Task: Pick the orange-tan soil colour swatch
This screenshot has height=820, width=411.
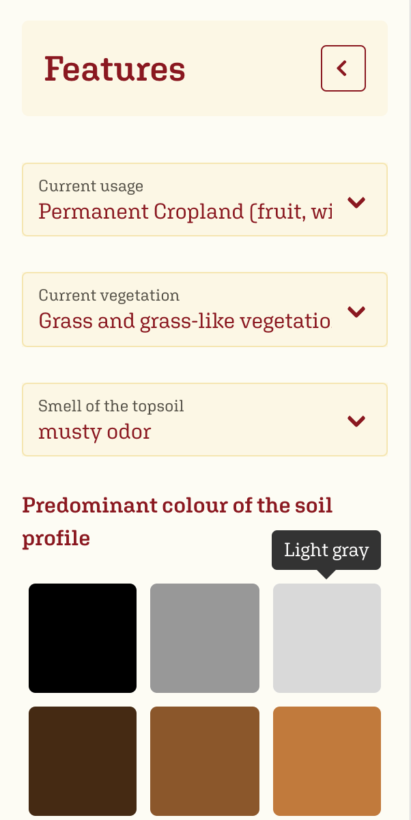Action: pyautogui.click(x=326, y=761)
